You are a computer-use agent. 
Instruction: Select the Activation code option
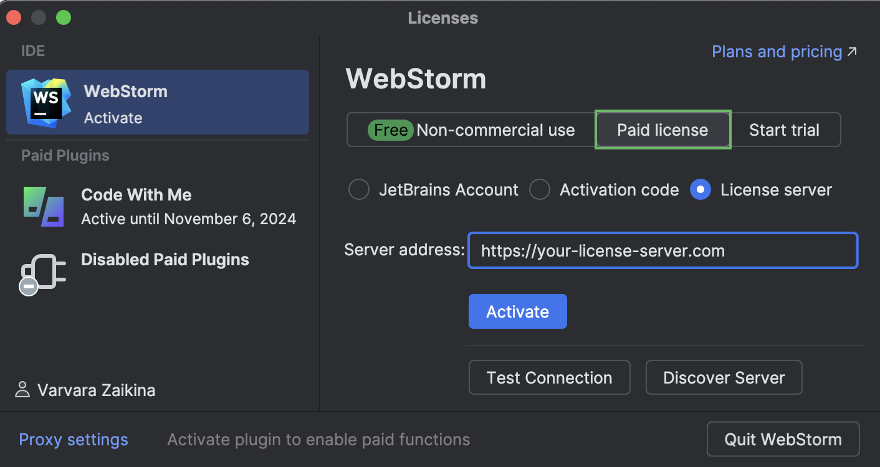point(540,189)
